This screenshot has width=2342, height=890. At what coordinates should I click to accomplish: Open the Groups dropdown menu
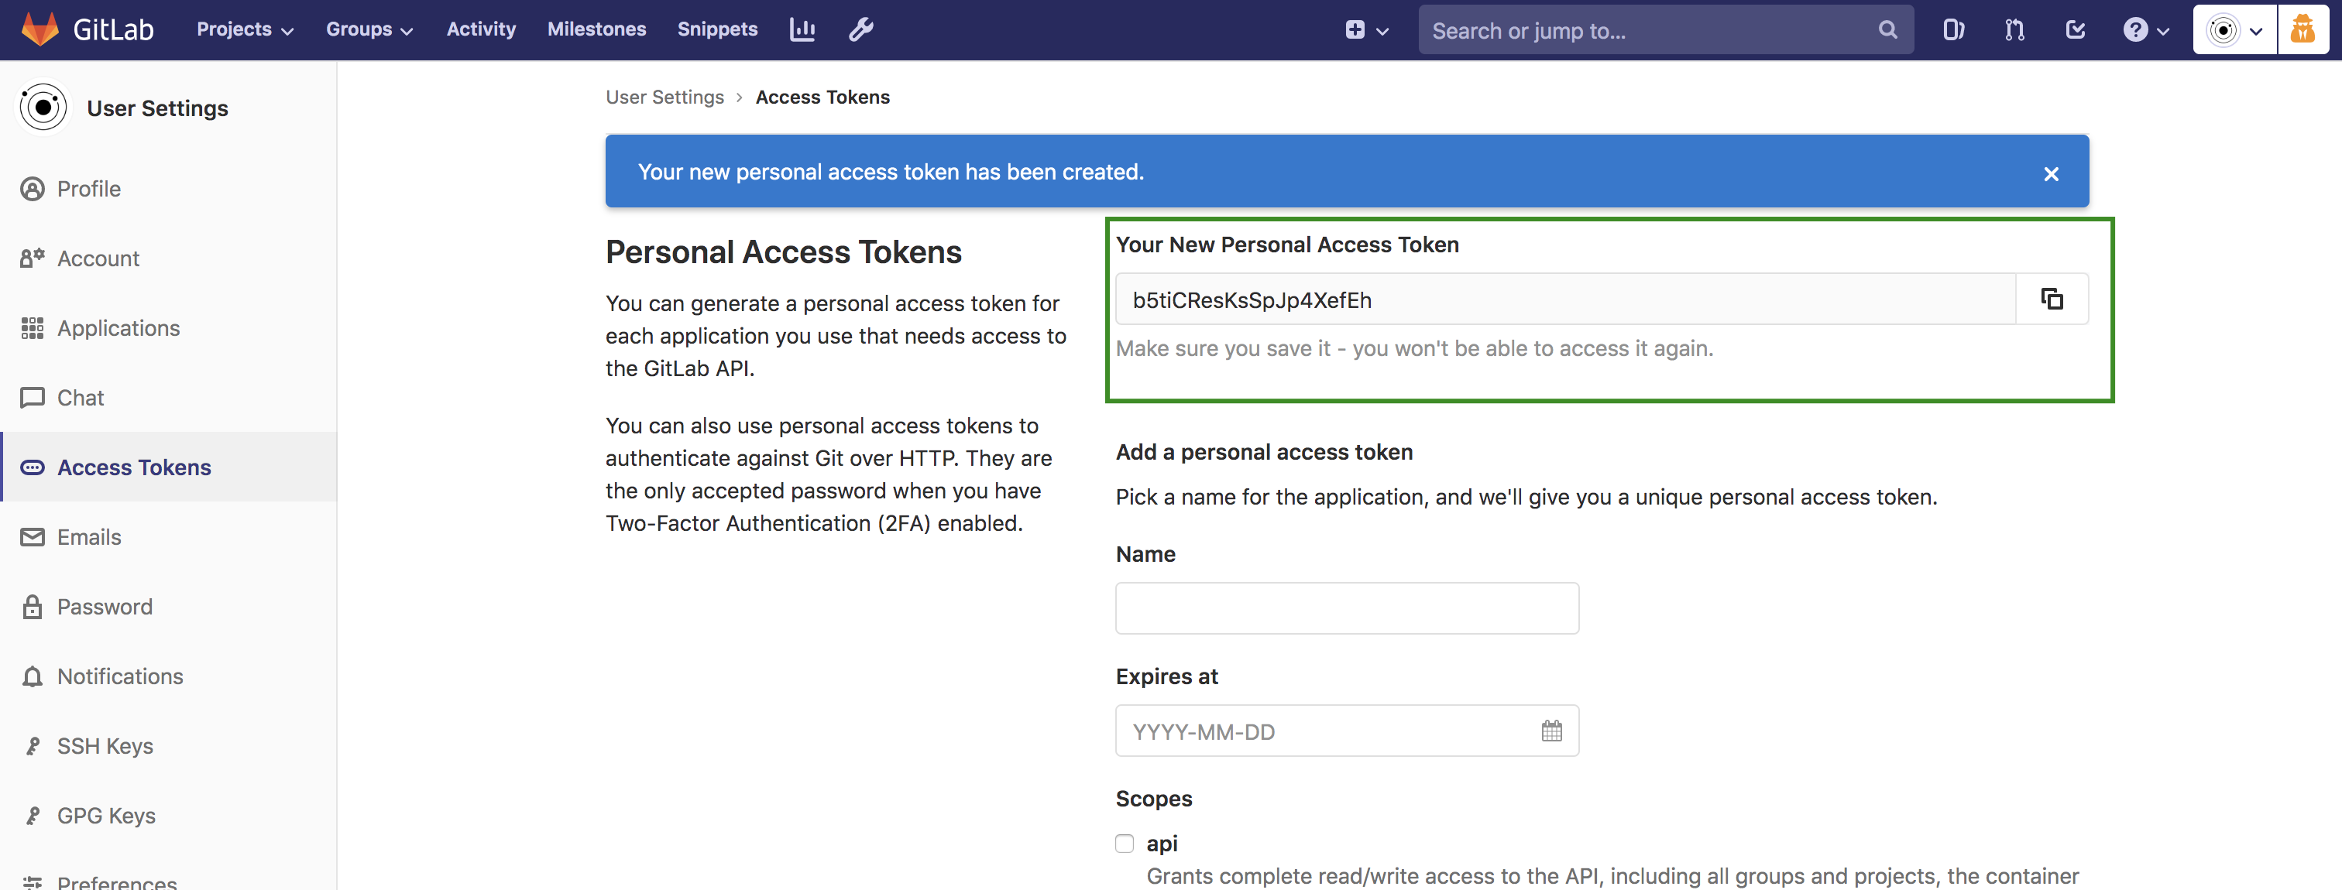tap(367, 29)
